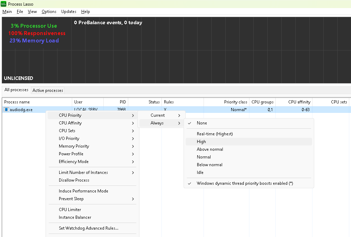The width and height of the screenshot is (351, 237).
Task: Open CPU Limiter from context menu
Action: pyautogui.click(x=92, y=210)
